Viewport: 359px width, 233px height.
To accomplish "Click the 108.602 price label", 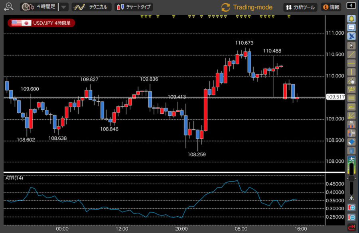I will [x=26, y=140].
